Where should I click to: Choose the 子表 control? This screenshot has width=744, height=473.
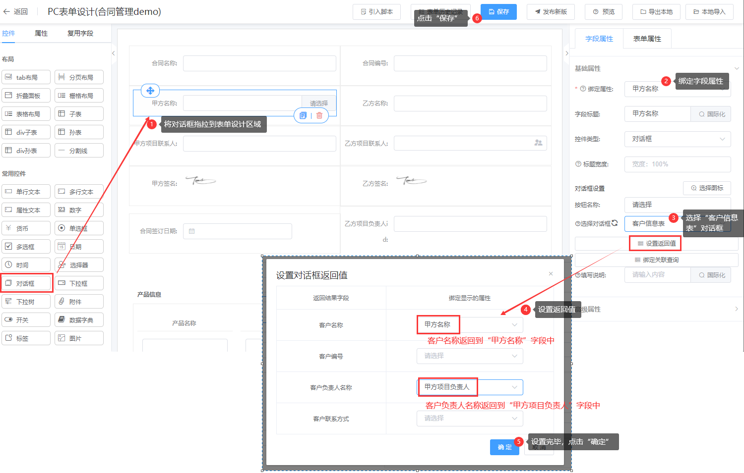point(79,114)
